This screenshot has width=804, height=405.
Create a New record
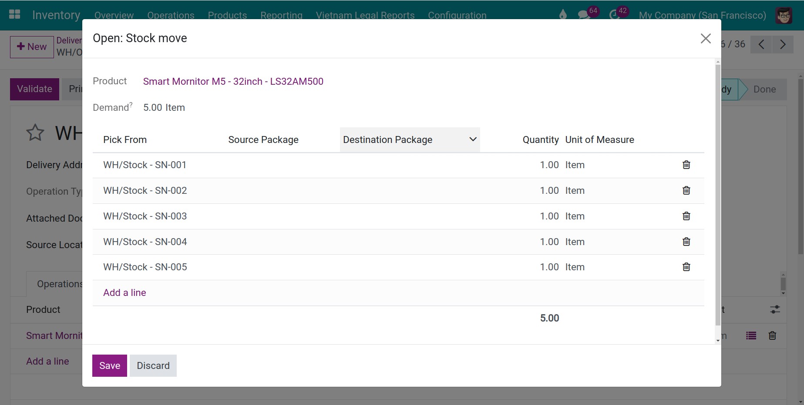click(32, 47)
